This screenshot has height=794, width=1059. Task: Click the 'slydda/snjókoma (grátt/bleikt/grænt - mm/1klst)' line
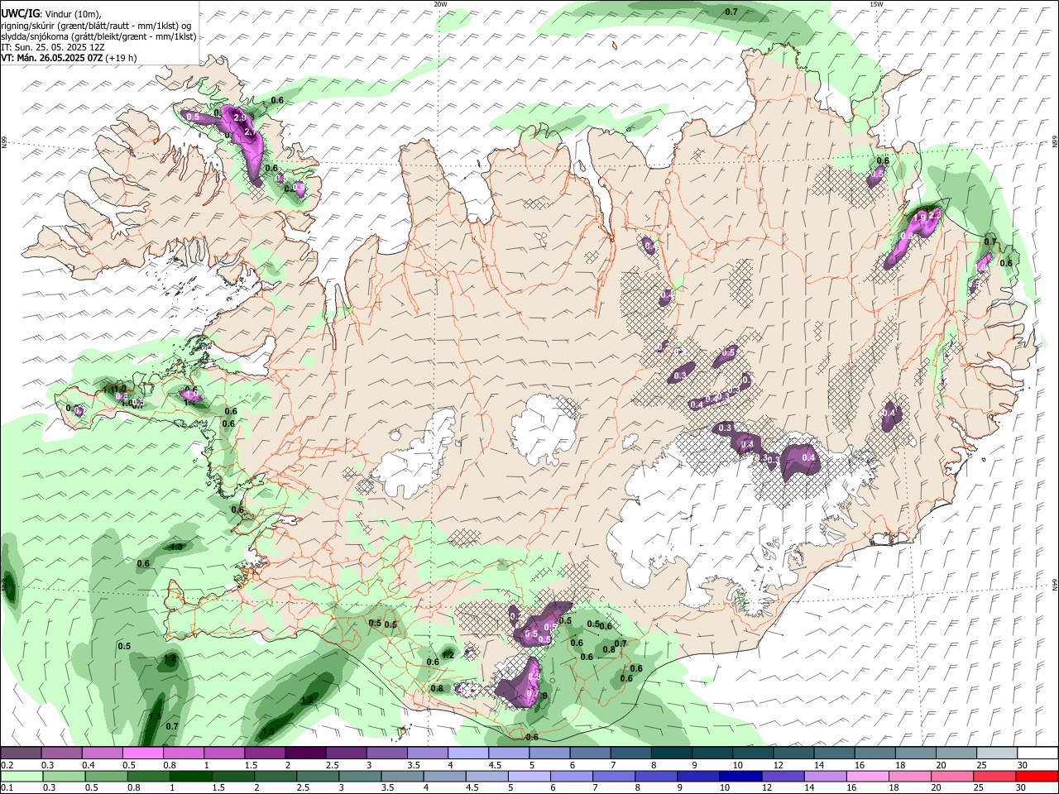click(98, 36)
